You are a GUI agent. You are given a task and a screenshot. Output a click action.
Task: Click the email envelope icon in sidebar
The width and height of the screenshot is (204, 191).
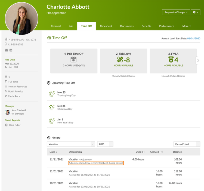[7, 50]
